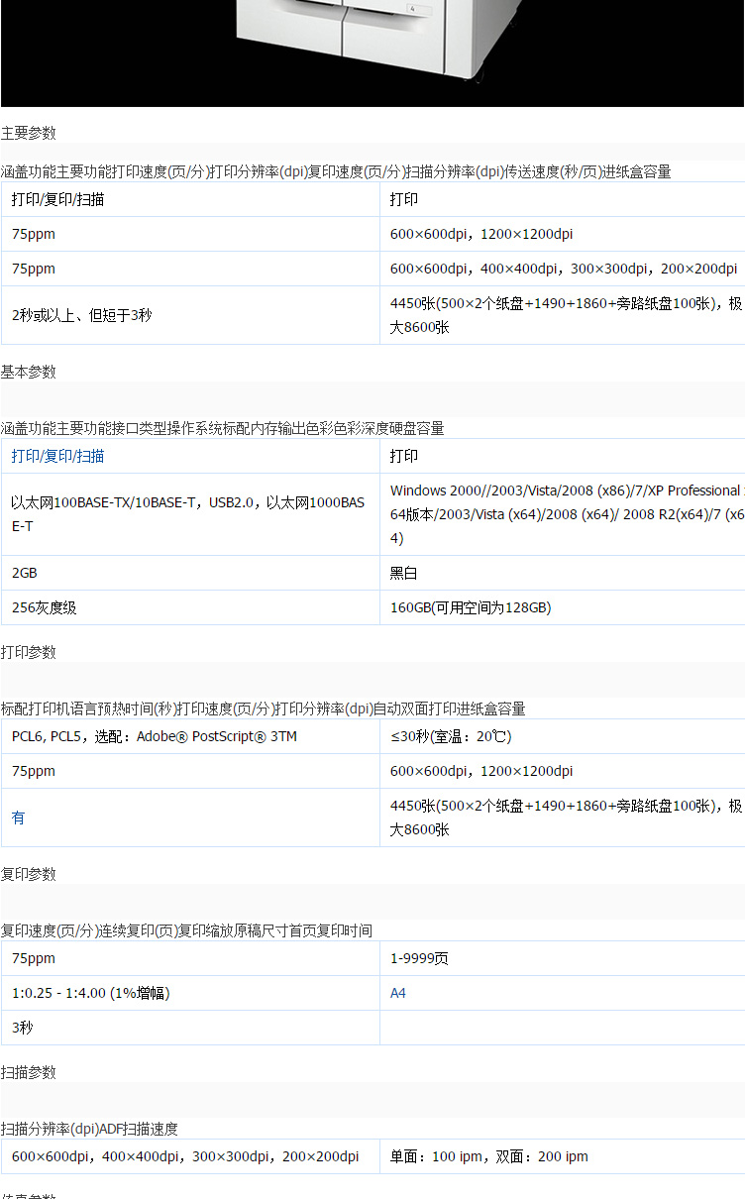
Task: Click the 3秒 first copy time cell
Action: [x=190, y=1028]
